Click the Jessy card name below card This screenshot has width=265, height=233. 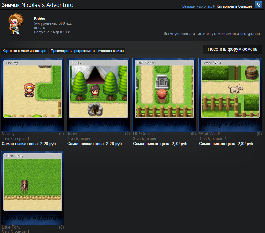pyautogui.click(x=72, y=134)
